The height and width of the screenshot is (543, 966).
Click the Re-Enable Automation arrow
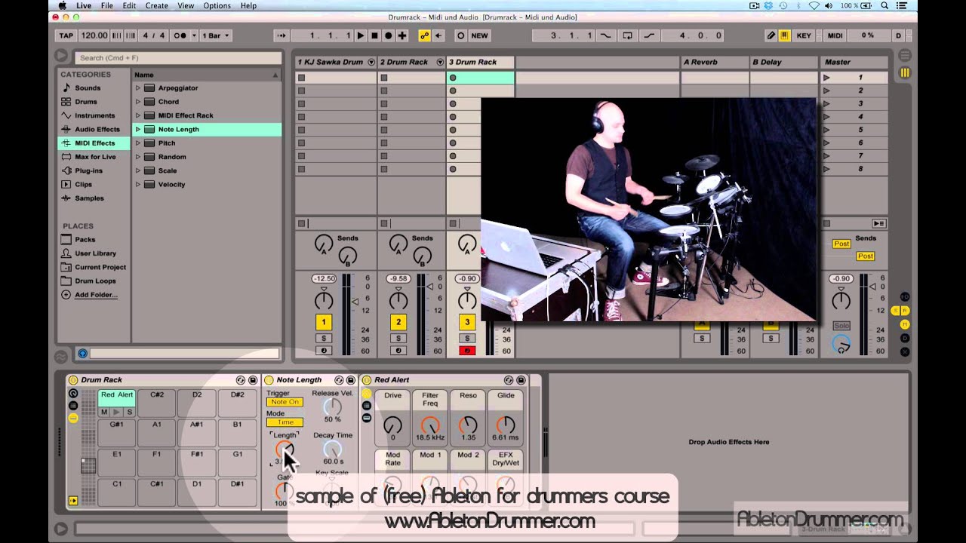tap(438, 35)
